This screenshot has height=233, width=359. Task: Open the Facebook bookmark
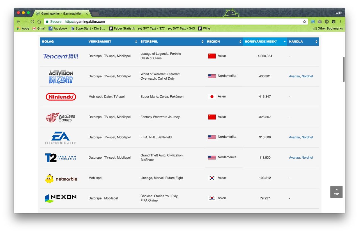point(58,28)
